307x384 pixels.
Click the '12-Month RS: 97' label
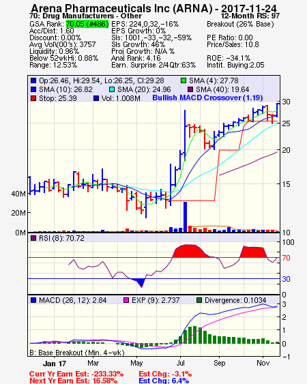pyautogui.click(x=250, y=16)
